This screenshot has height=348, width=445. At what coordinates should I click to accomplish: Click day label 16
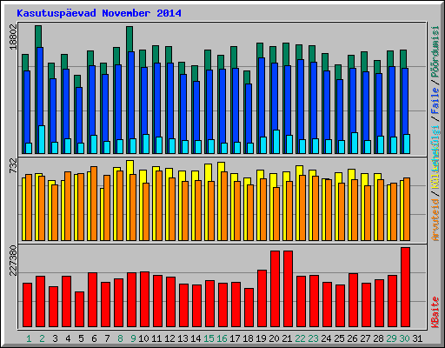222,338
